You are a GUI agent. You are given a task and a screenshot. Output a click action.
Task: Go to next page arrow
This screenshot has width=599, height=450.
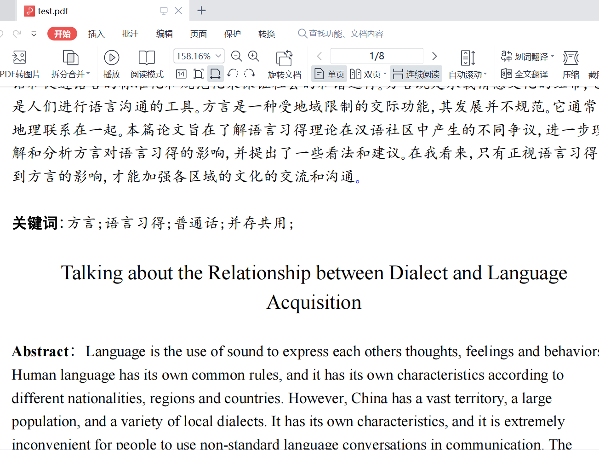pos(434,56)
